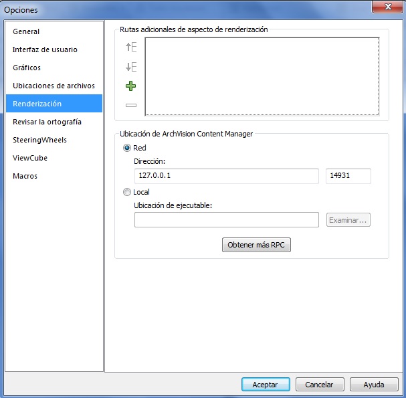Select the Macros category
This screenshot has width=406, height=398.
25,176
